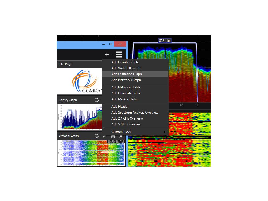The image size is (268, 201).
Task: Expand the dropdown arrow beside the plus icon
Action: point(112,54)
